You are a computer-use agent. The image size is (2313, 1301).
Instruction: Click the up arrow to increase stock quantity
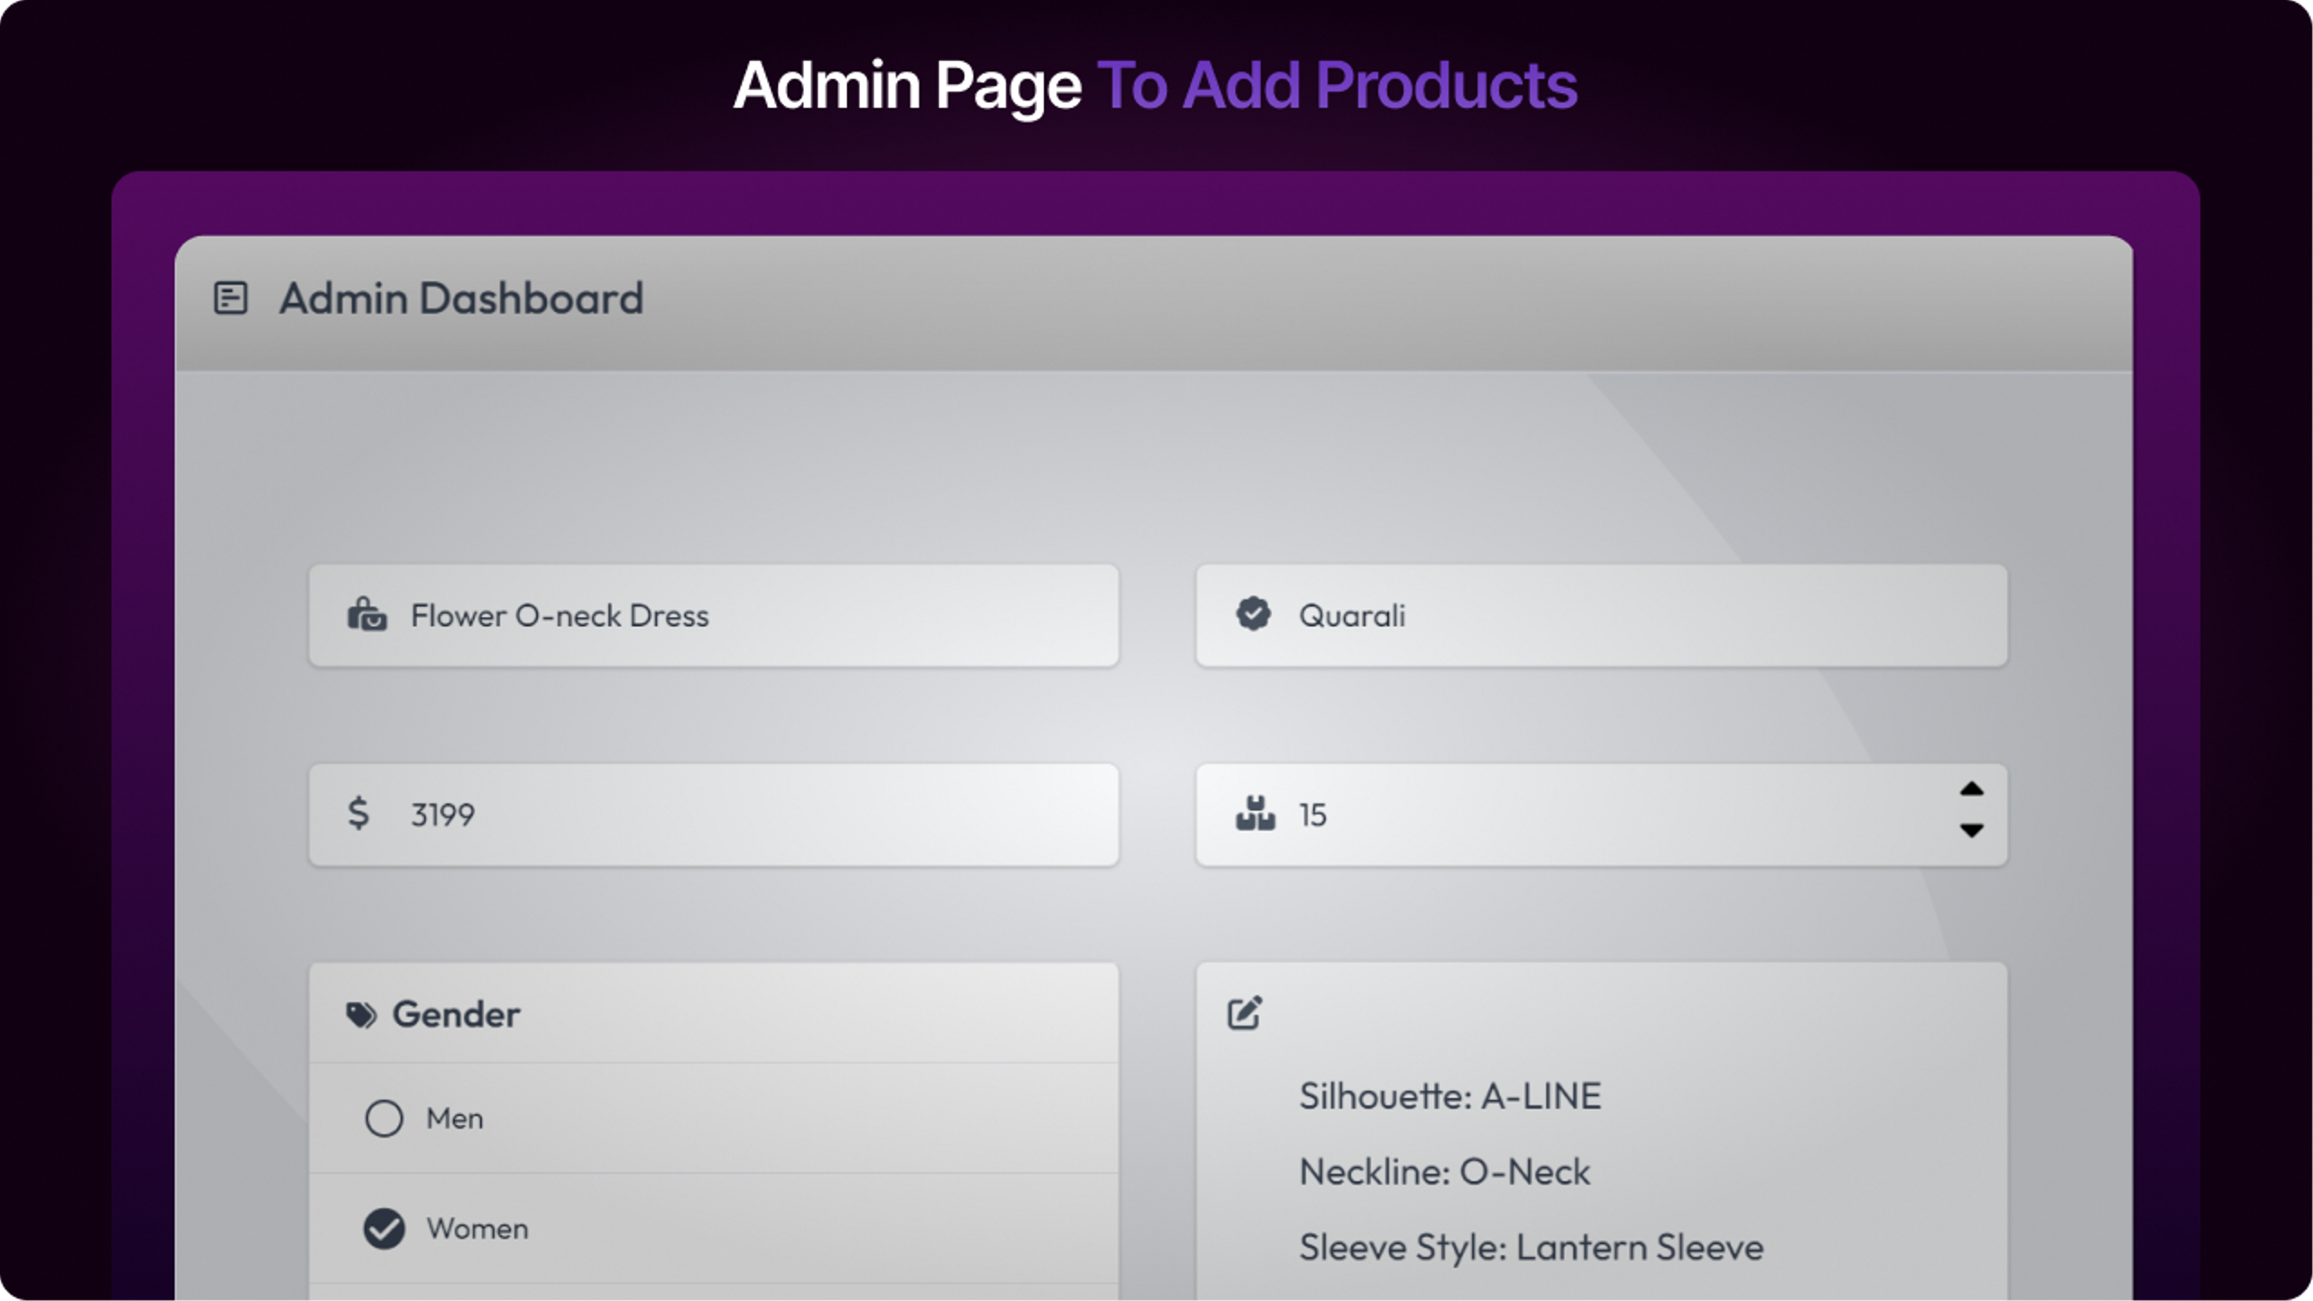(x=1972, y=789)
